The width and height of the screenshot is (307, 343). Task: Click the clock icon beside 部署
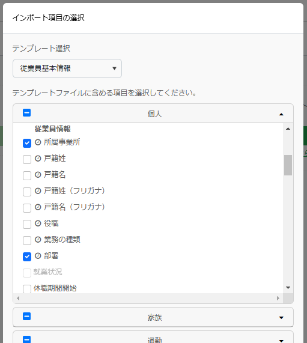pos(38,256)
